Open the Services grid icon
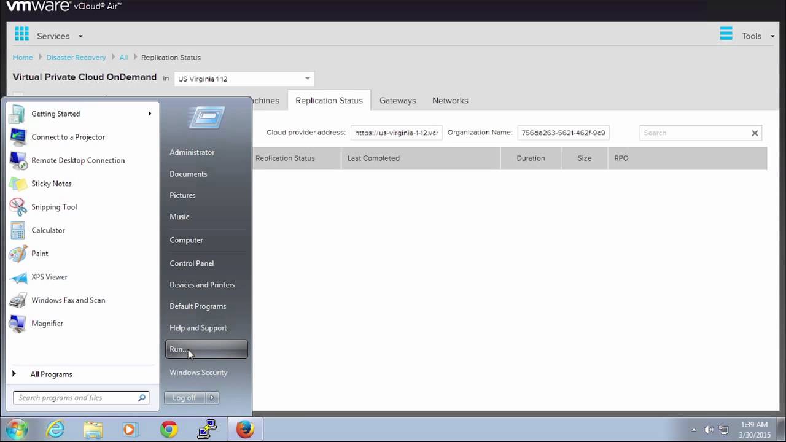Image resolution: width=786 pixels, height=442 pixels. coord(21,33)
